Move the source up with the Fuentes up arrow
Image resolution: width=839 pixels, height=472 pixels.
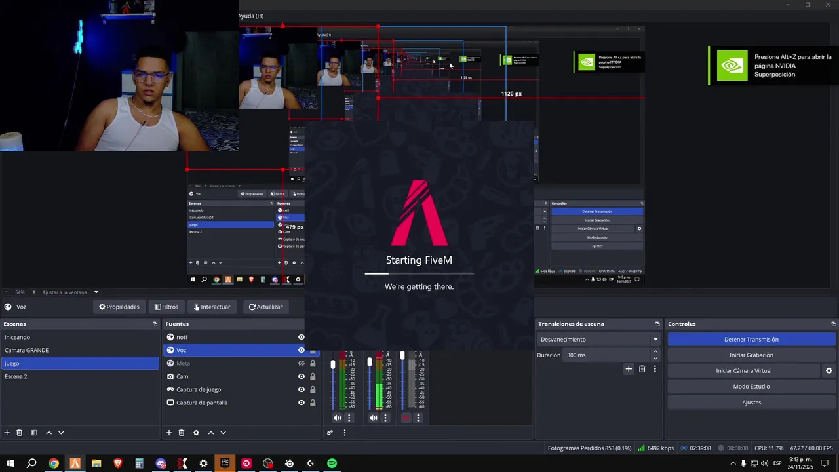pyautogui.click(x=210, y=433)
